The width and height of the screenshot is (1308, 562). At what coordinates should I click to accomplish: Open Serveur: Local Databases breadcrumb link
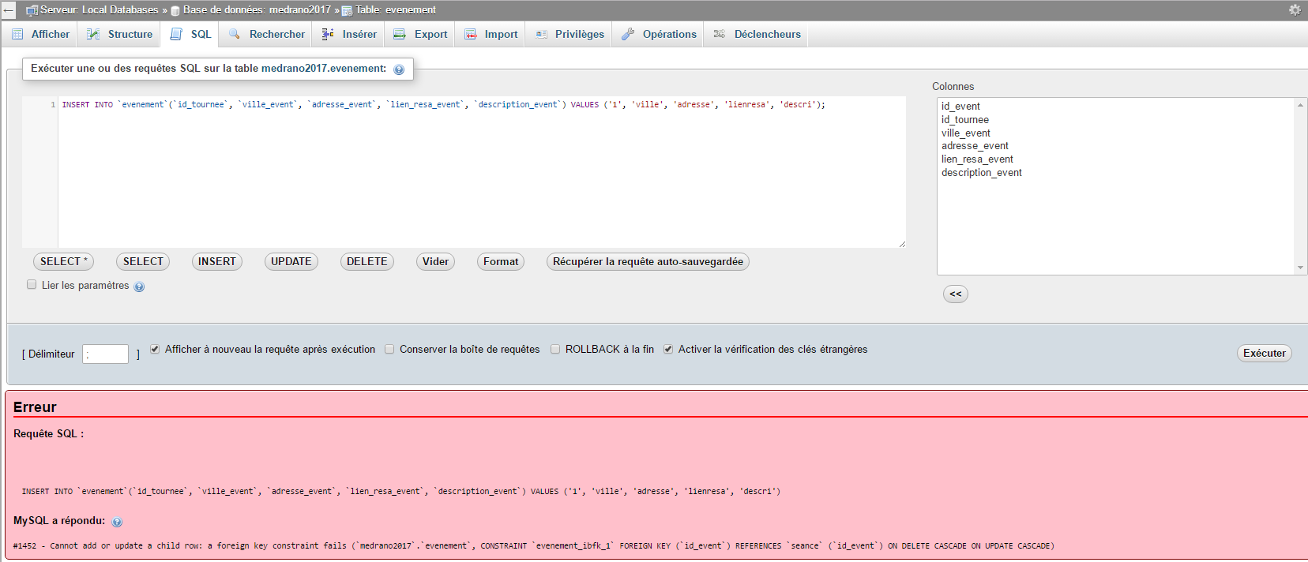click(99, 10)
